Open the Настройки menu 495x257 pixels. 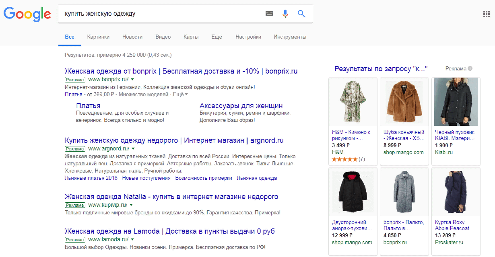click(248, 37)
